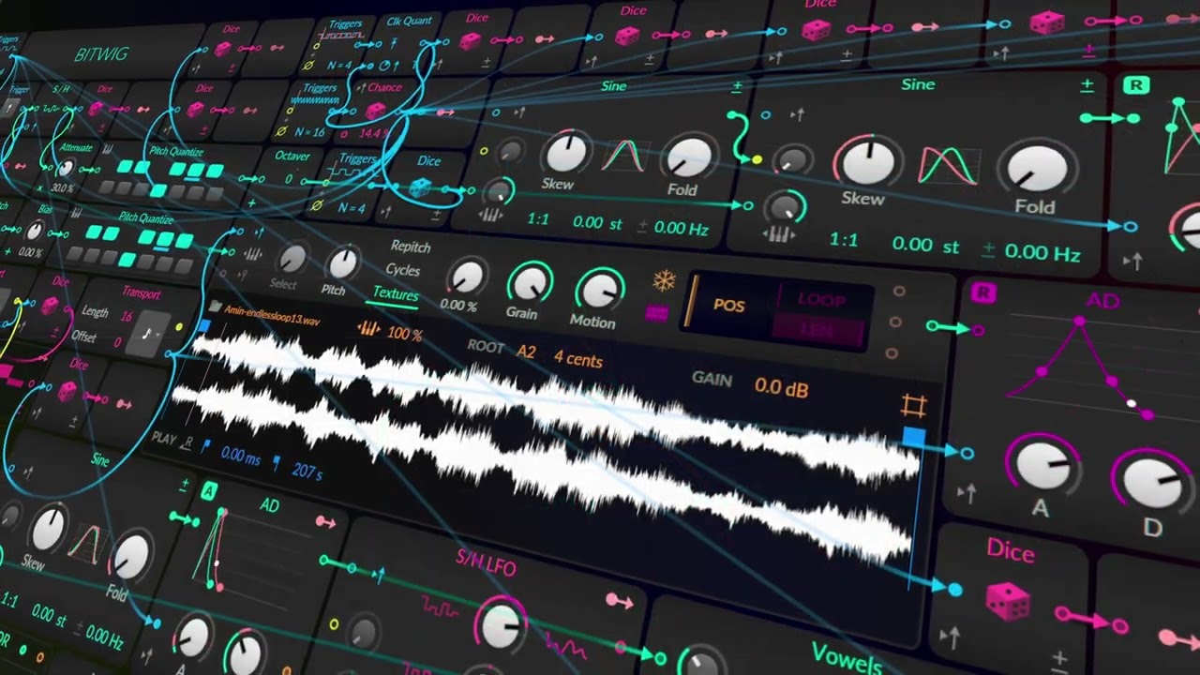Toggle the snowflake freeze icon in the sampler
The width and height of the screenshot is (1200, 675).
[x=665, y=282]
